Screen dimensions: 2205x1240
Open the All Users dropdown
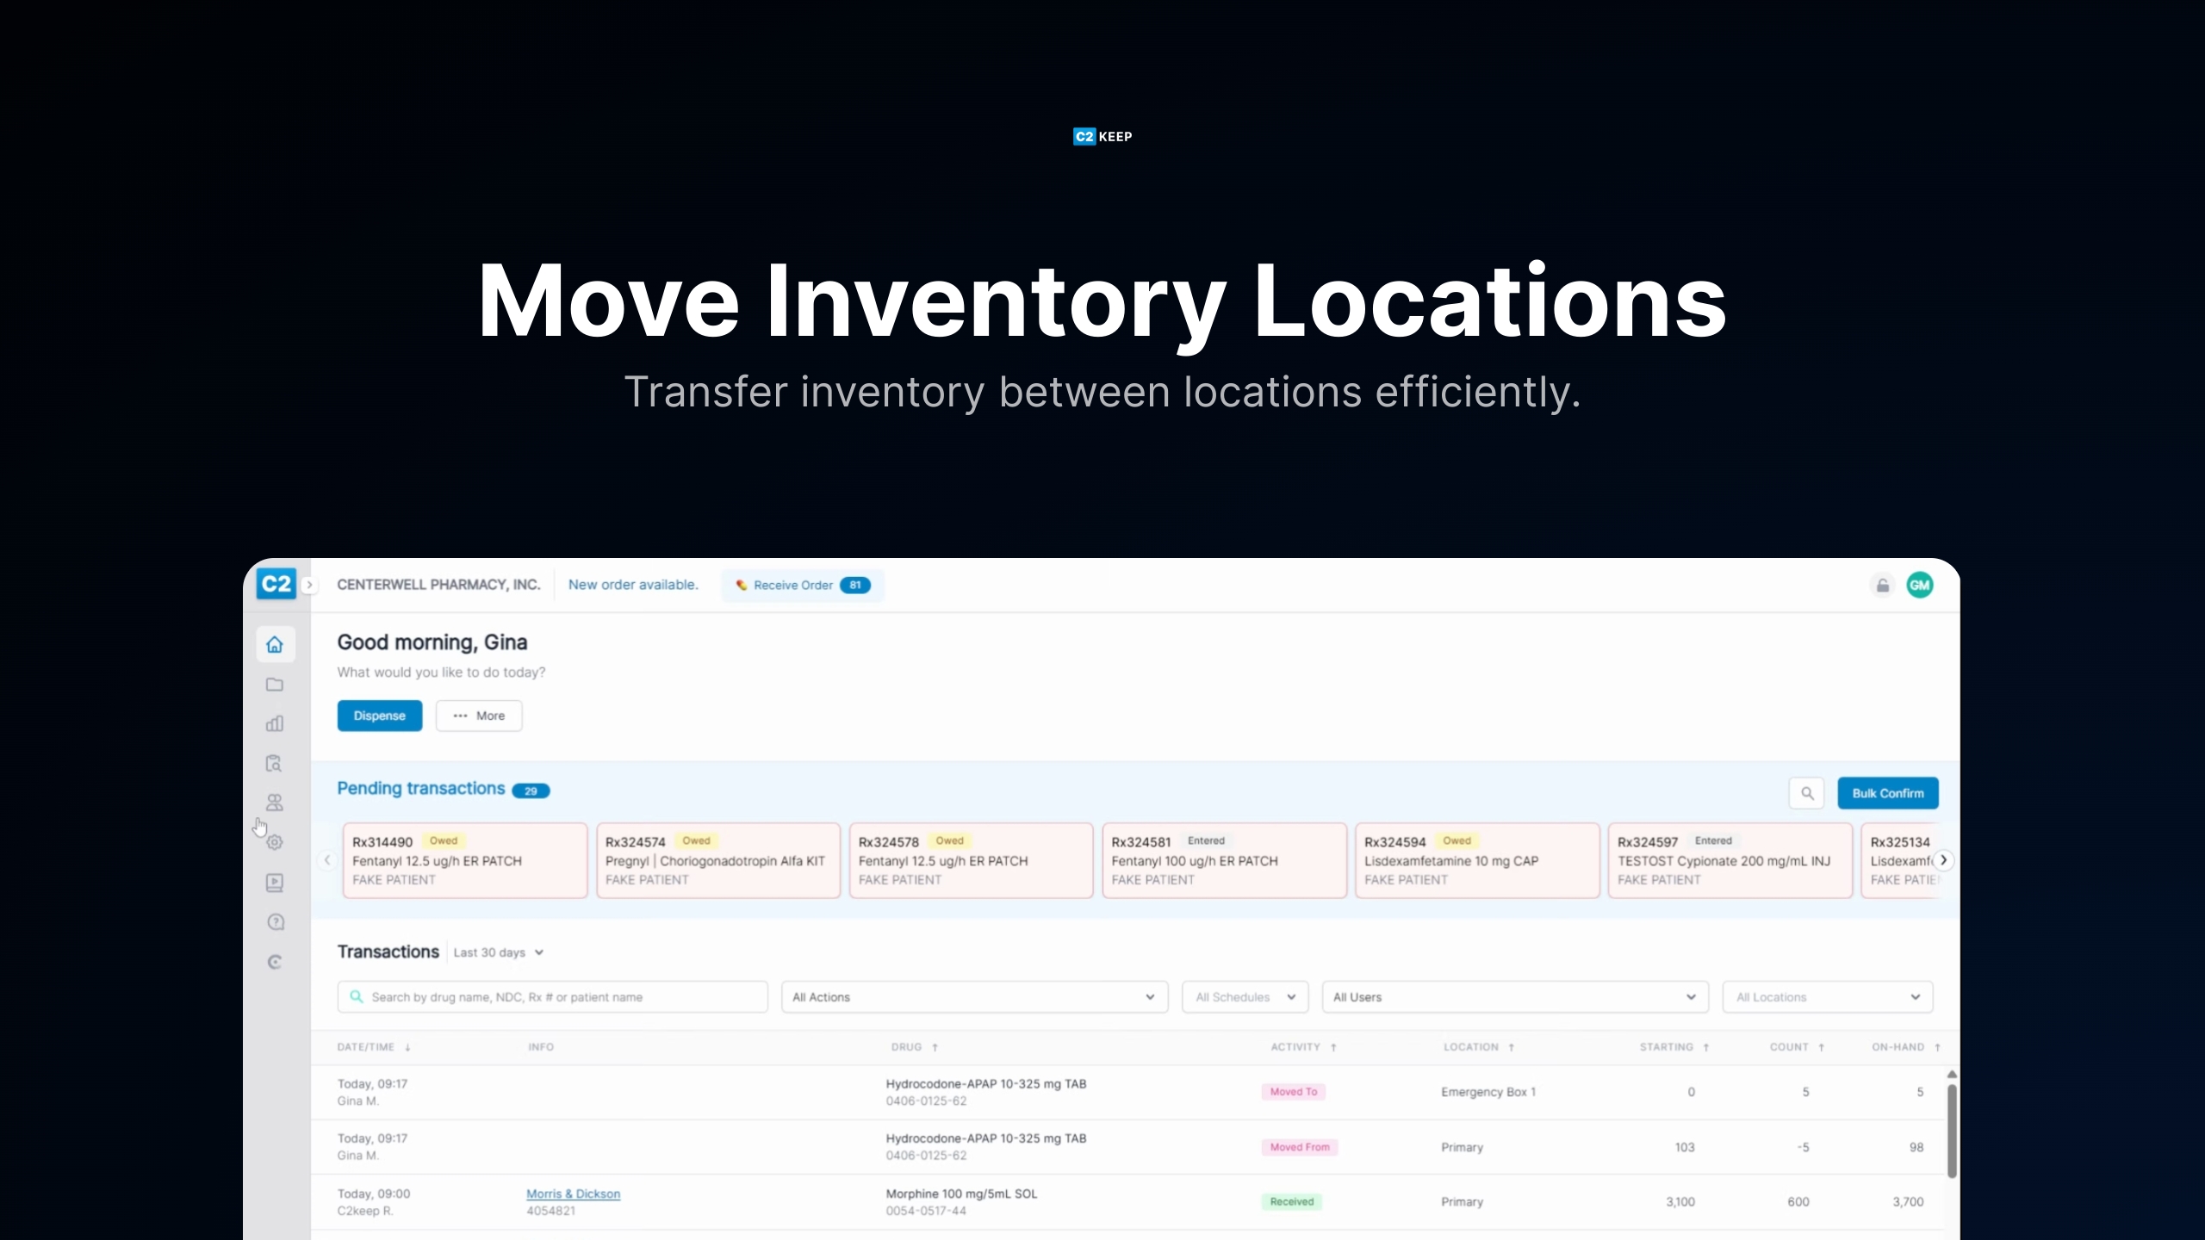(x=1516, y=997)
